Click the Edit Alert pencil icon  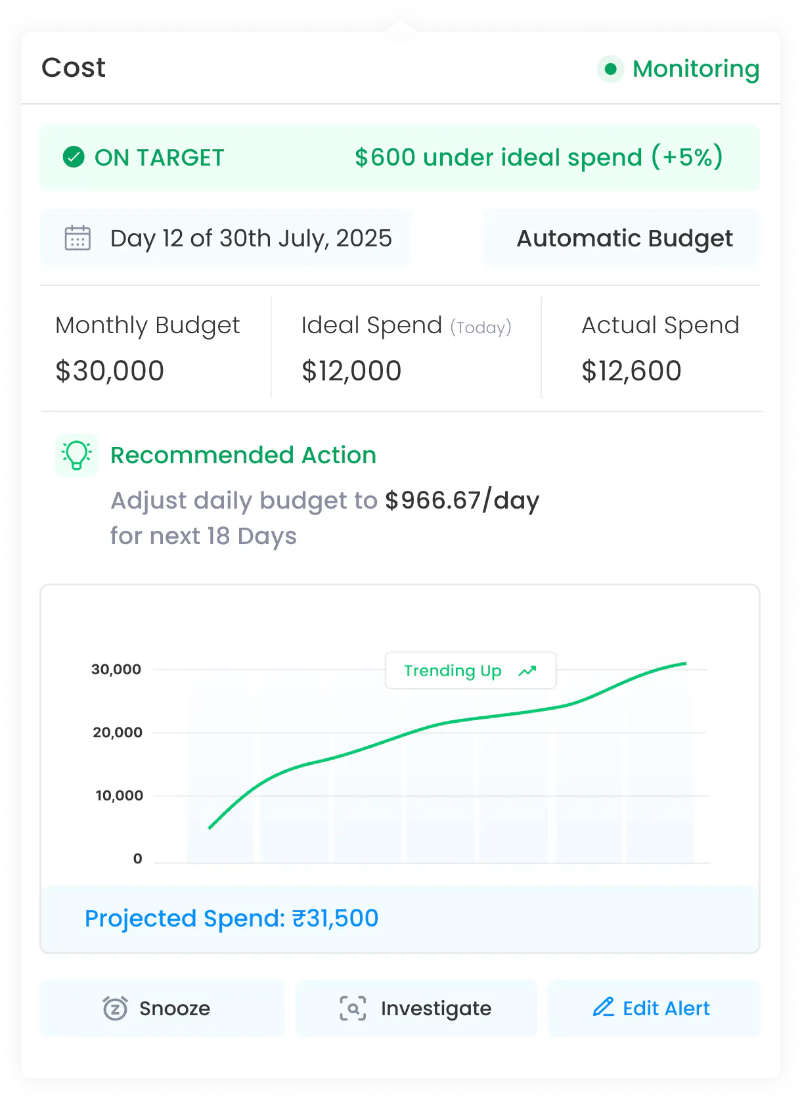tap(603, 1007)
